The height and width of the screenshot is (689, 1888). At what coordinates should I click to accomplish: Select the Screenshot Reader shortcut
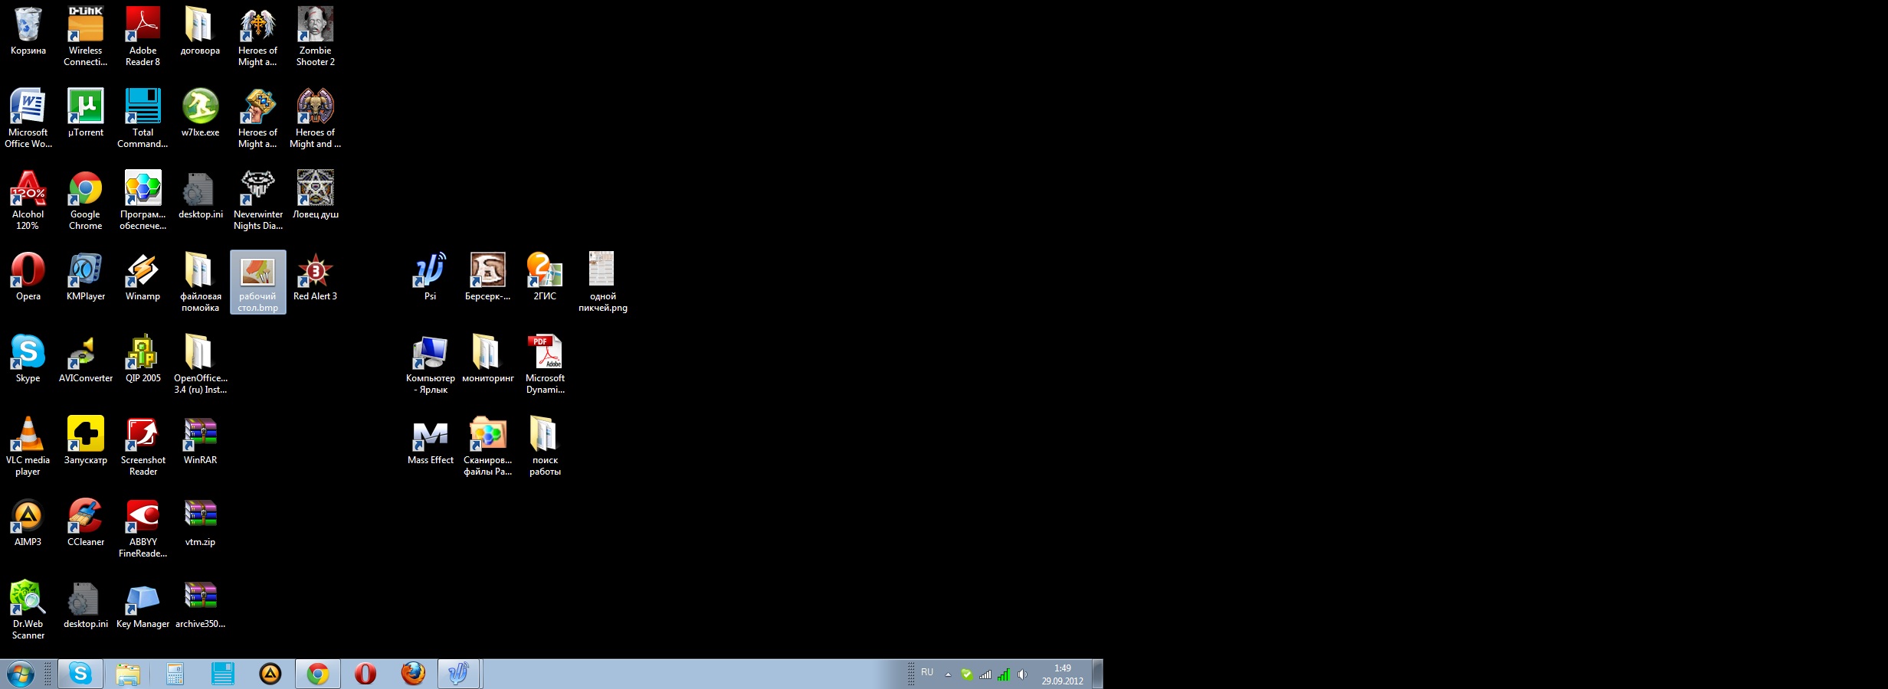tap(143, 446)
